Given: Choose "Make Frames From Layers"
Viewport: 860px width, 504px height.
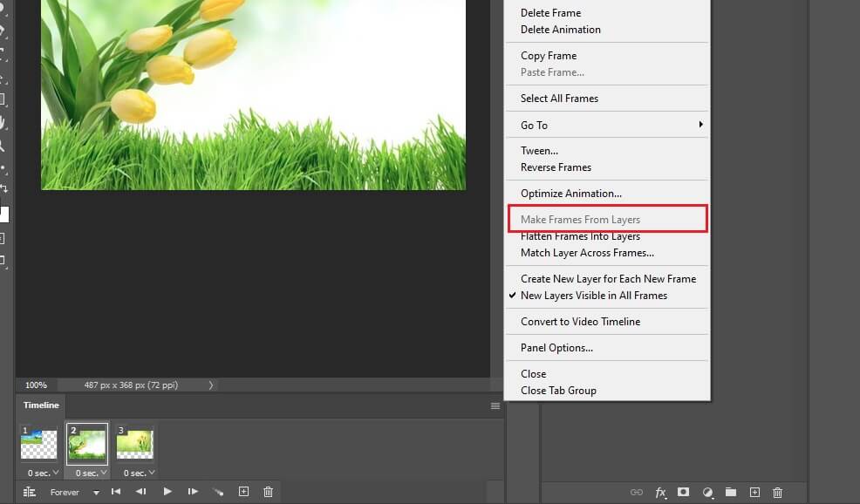Looking at the screenshot, I should click(x=580, y=219).
